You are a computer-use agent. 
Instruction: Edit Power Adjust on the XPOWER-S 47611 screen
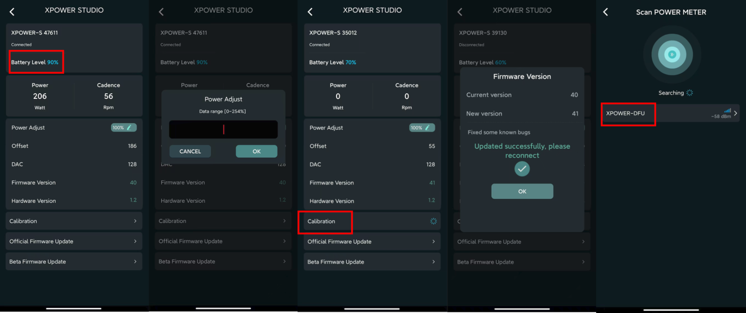coord(124,128)
